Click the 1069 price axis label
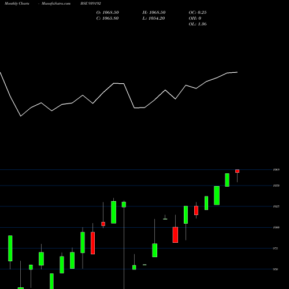The width and height of the screenshot is (289, 289). pyautogui.click(x=276, y=170)
